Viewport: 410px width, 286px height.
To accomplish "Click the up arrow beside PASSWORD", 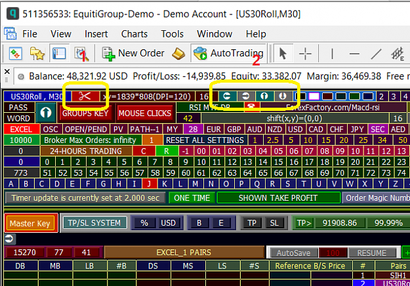I will click(46, 113).
